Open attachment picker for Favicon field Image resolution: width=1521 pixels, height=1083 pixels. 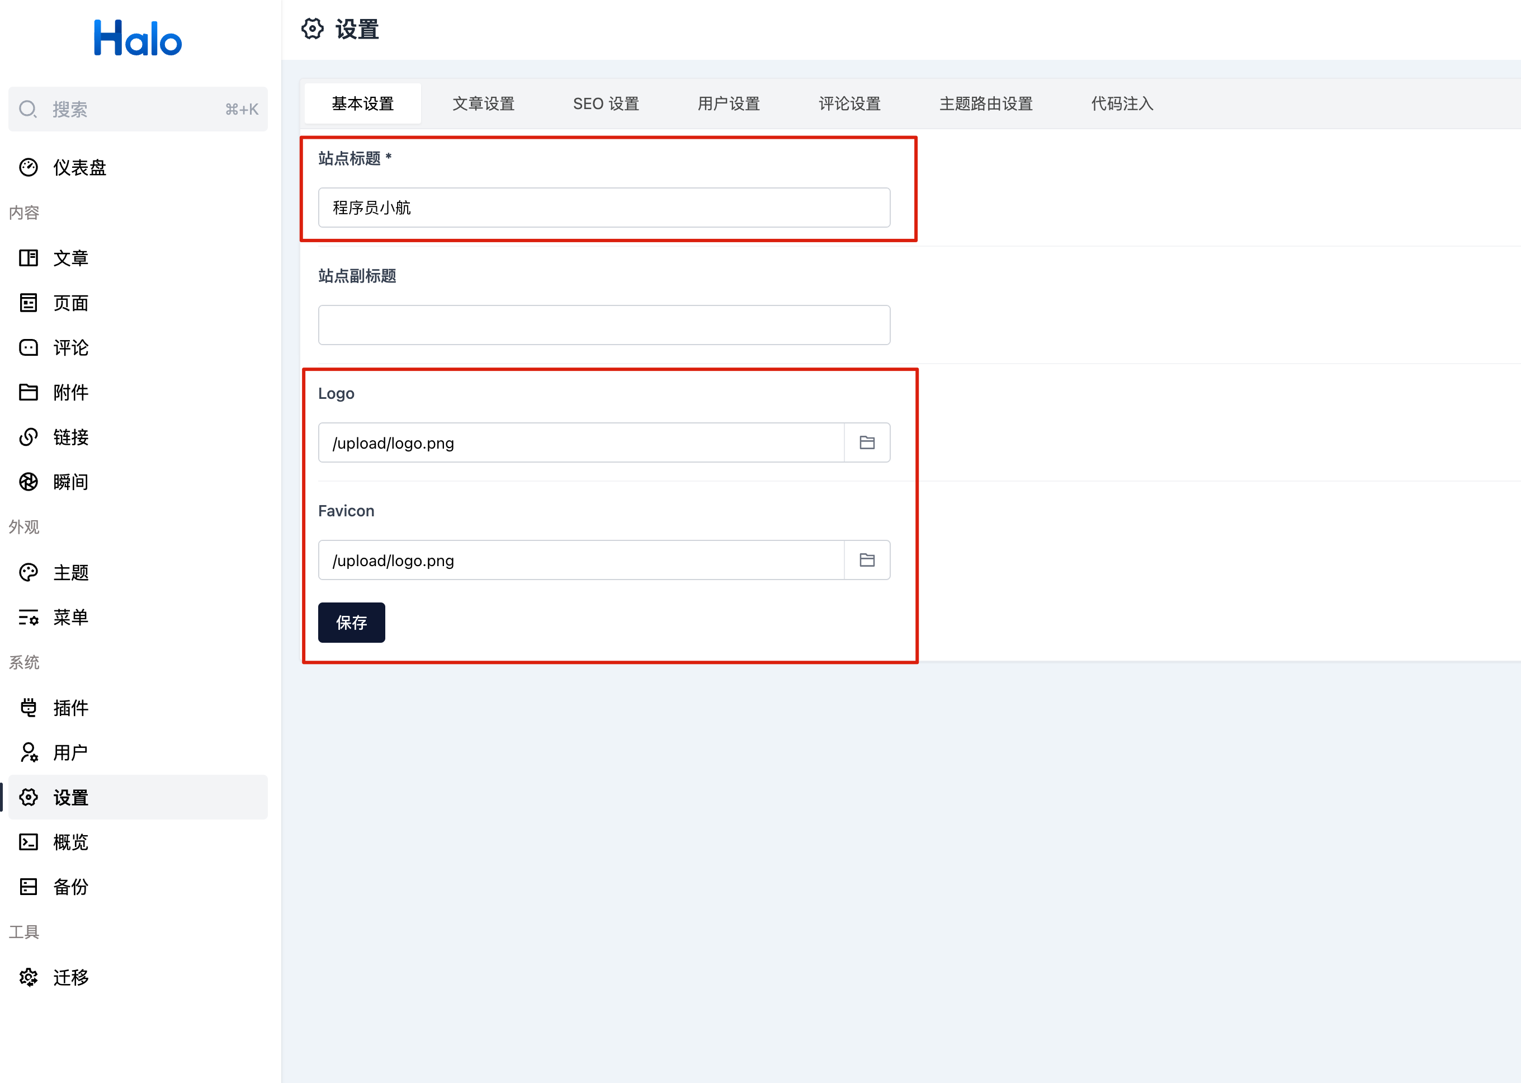(867, 559)
